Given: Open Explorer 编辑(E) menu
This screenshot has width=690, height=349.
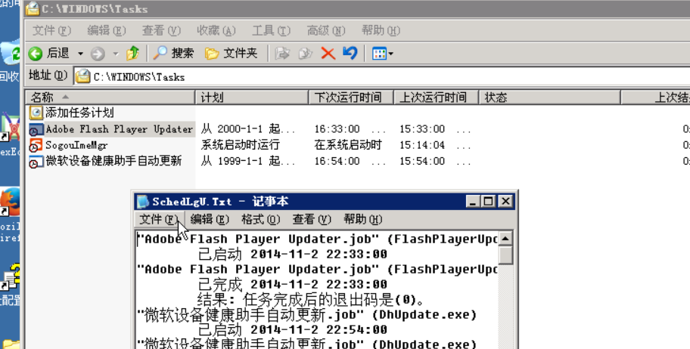Looking at the screenshot, I should 107,30.
